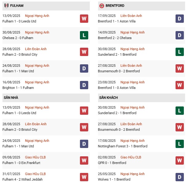Viewport: 186px width, 184px height.
Task: Click D badge beside Brentford 2-2 Chelsea
Action: 180,35
